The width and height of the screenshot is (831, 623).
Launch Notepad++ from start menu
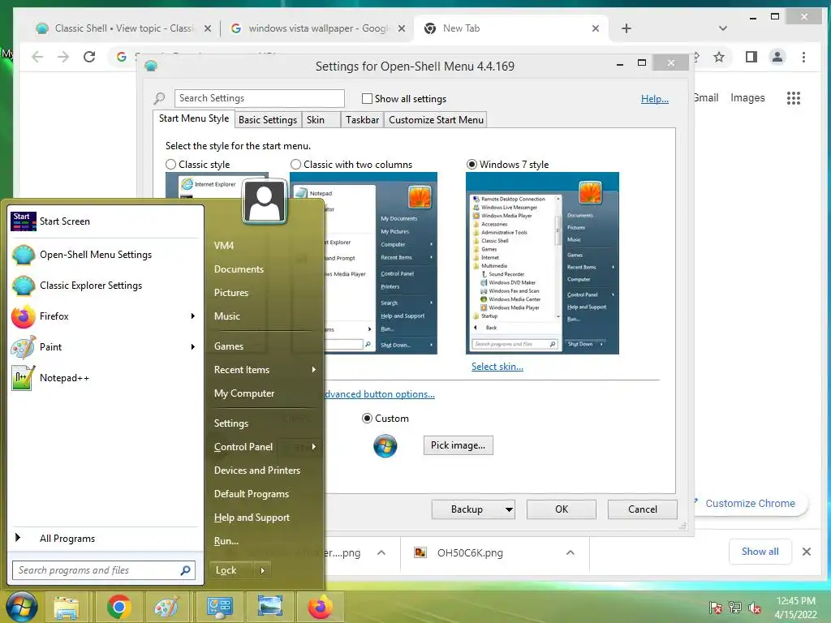(105, 378)
